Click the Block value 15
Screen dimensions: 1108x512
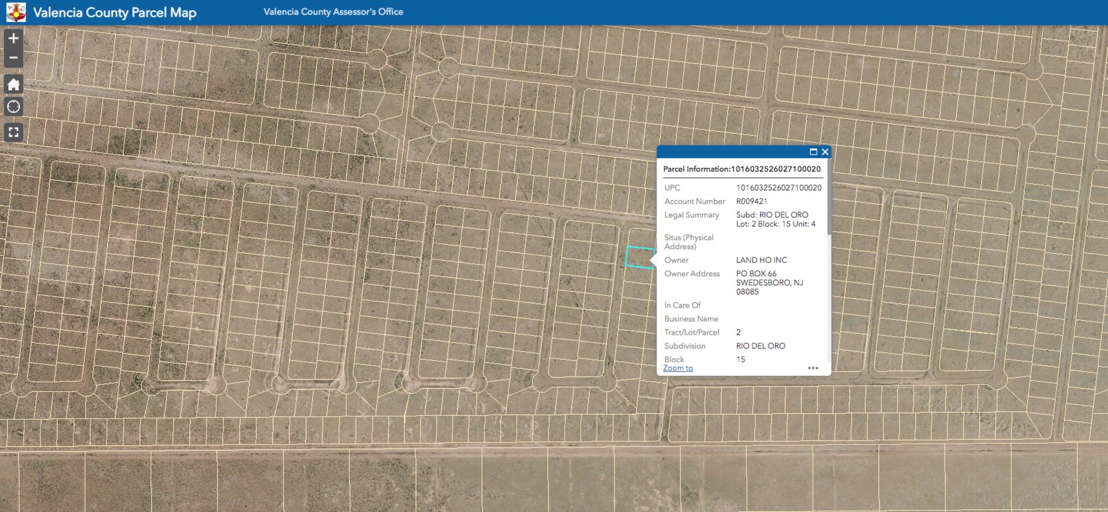pos(740,359)
